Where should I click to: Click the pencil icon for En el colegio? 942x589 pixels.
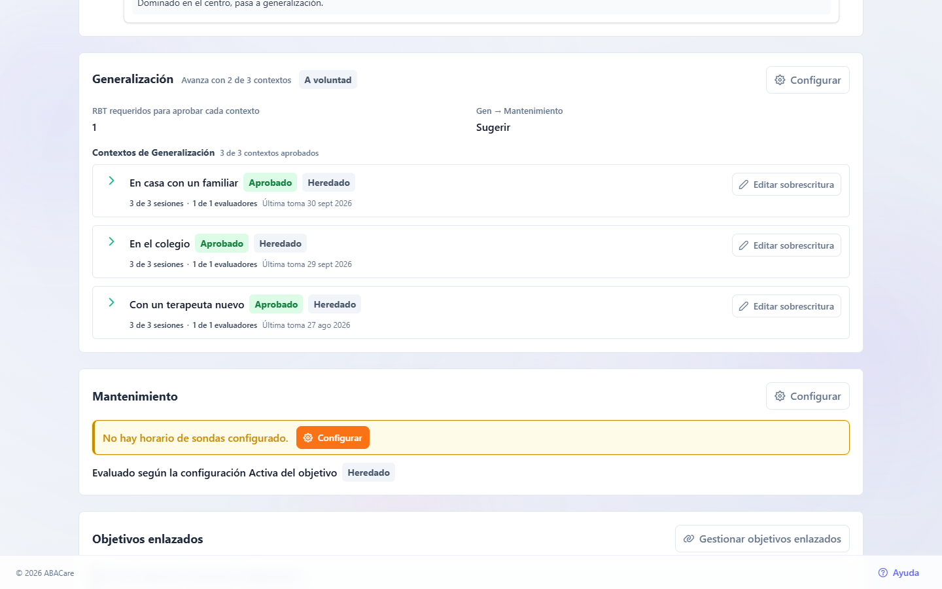(x=744, y=245)
